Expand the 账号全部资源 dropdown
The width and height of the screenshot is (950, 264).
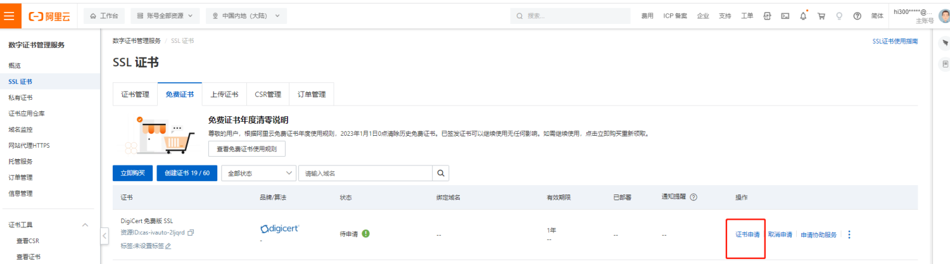pos(165,16)
